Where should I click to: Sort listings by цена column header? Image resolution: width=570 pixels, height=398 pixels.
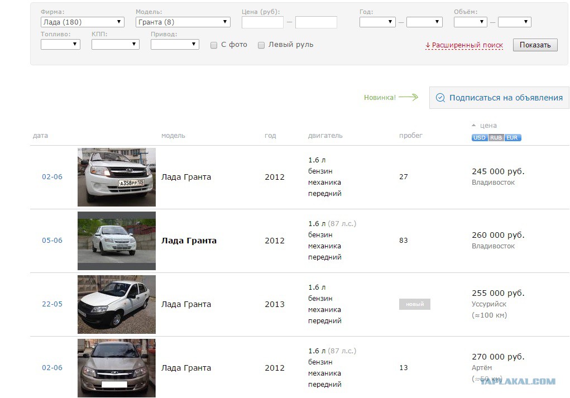pos(488,126)
